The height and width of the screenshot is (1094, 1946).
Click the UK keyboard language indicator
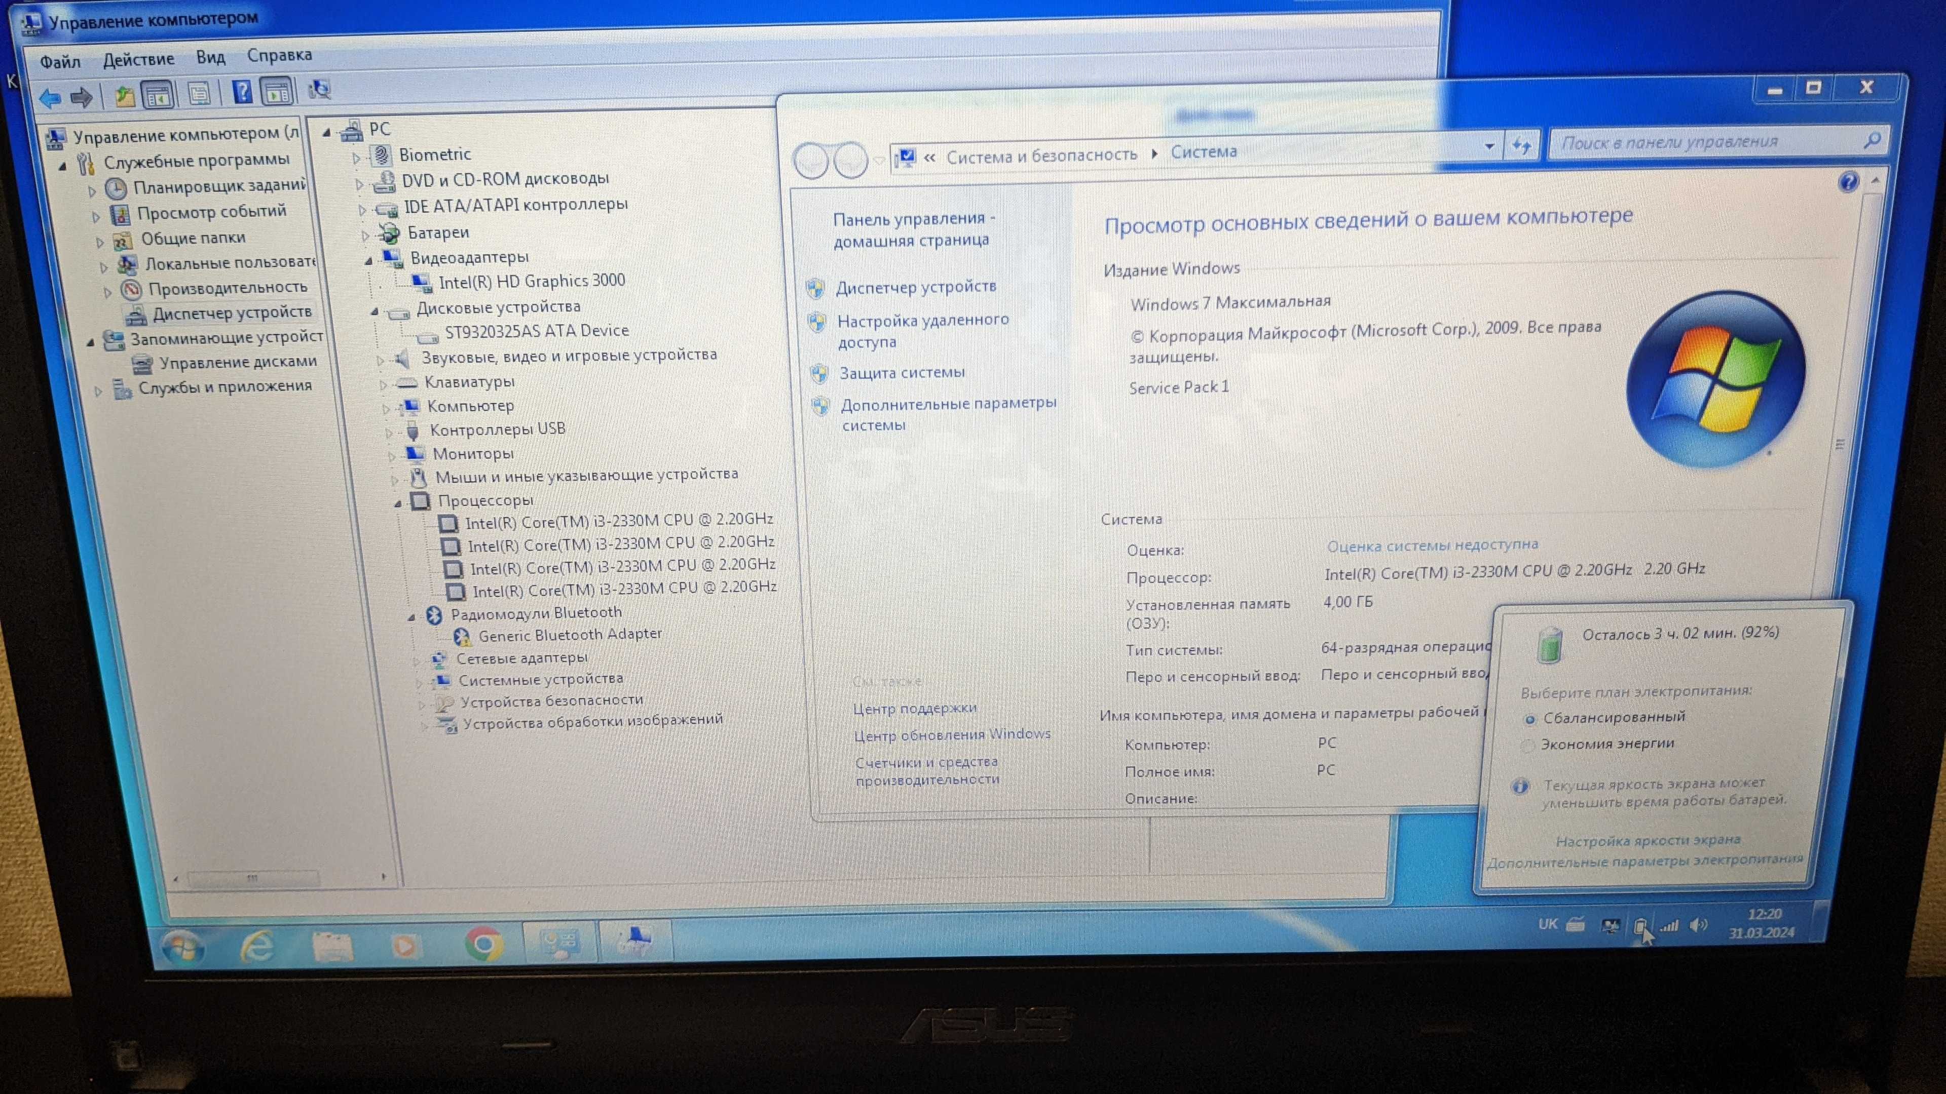coord(1547,923)
